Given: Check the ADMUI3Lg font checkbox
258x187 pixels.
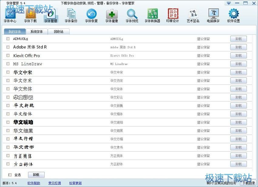Looking at the screenshot, I should (x=8, y=39).
